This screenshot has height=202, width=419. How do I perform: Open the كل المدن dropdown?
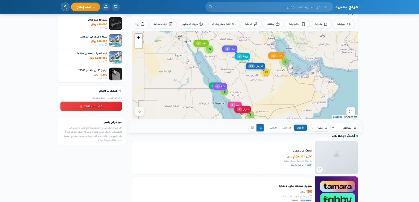click(x=319, y=128)
